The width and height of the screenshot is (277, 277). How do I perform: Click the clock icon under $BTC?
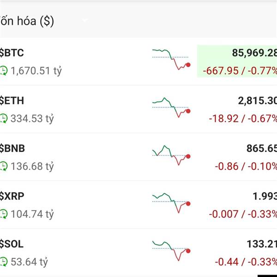(x=4, y=71)
